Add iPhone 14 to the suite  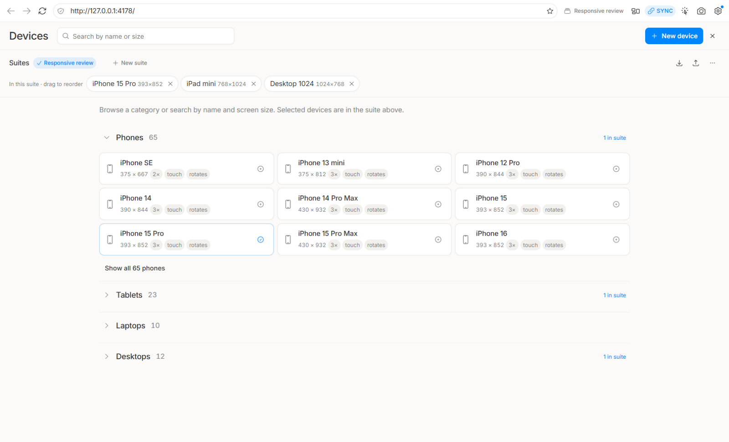click(261, 204)
